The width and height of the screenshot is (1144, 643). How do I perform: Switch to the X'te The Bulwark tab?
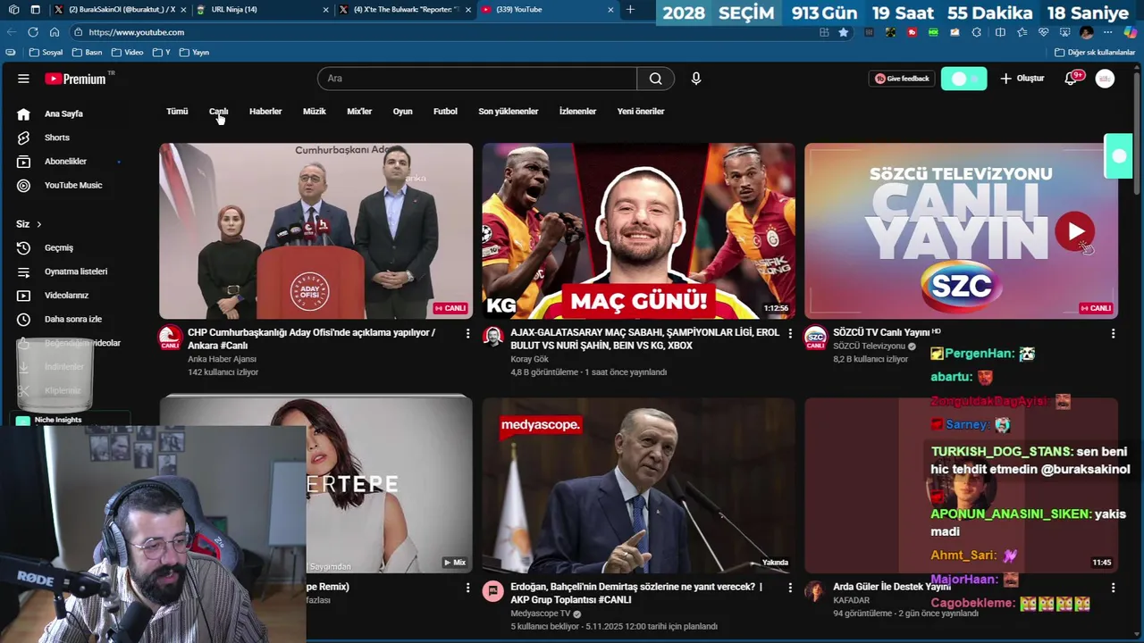(404, 10)
